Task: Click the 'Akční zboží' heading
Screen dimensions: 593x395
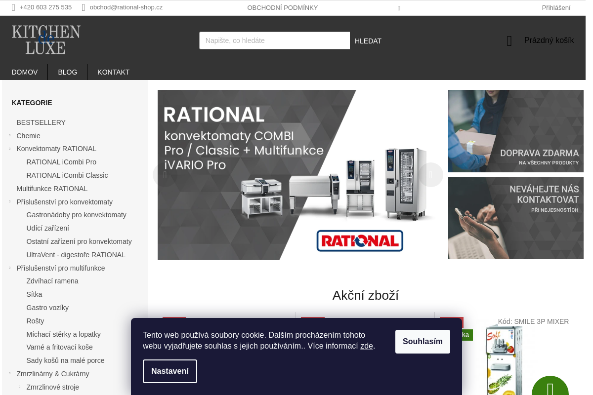Action: pos(365,295)
